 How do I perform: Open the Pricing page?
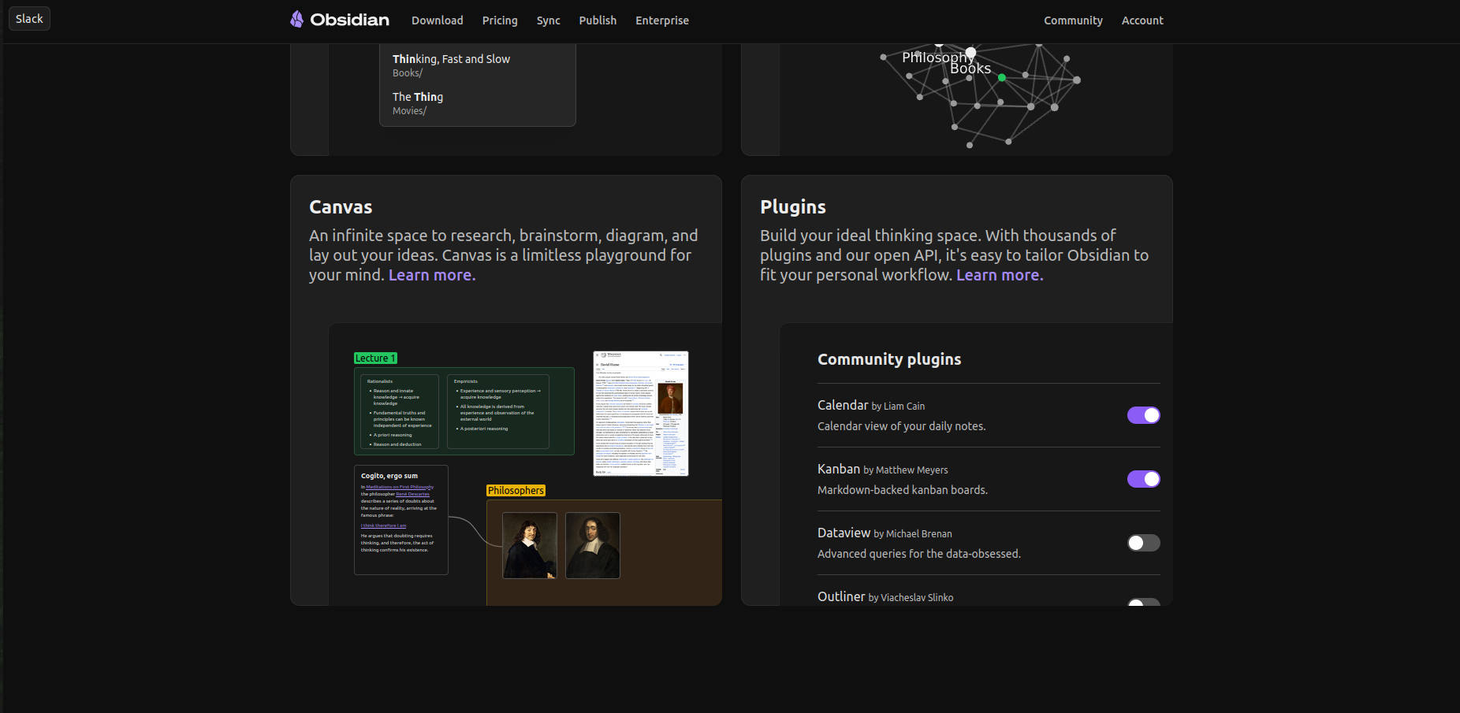click(x=500, y=20)
